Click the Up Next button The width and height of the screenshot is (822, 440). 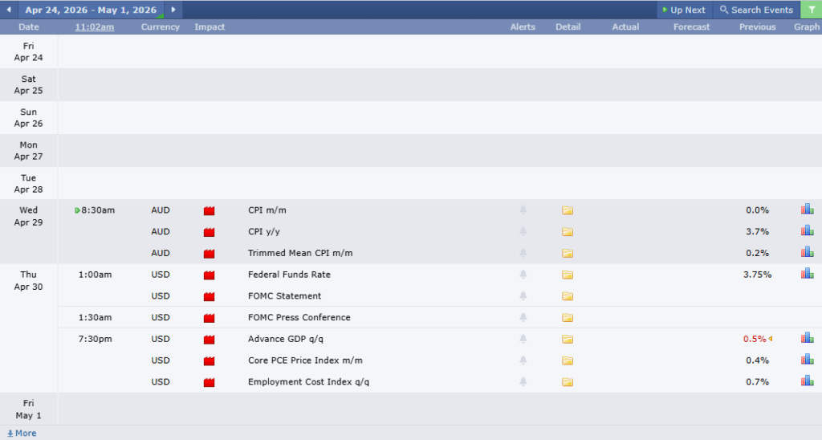point(683,10)
